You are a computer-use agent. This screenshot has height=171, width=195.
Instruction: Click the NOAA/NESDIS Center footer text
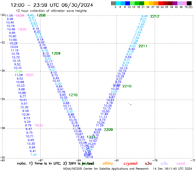106,169
